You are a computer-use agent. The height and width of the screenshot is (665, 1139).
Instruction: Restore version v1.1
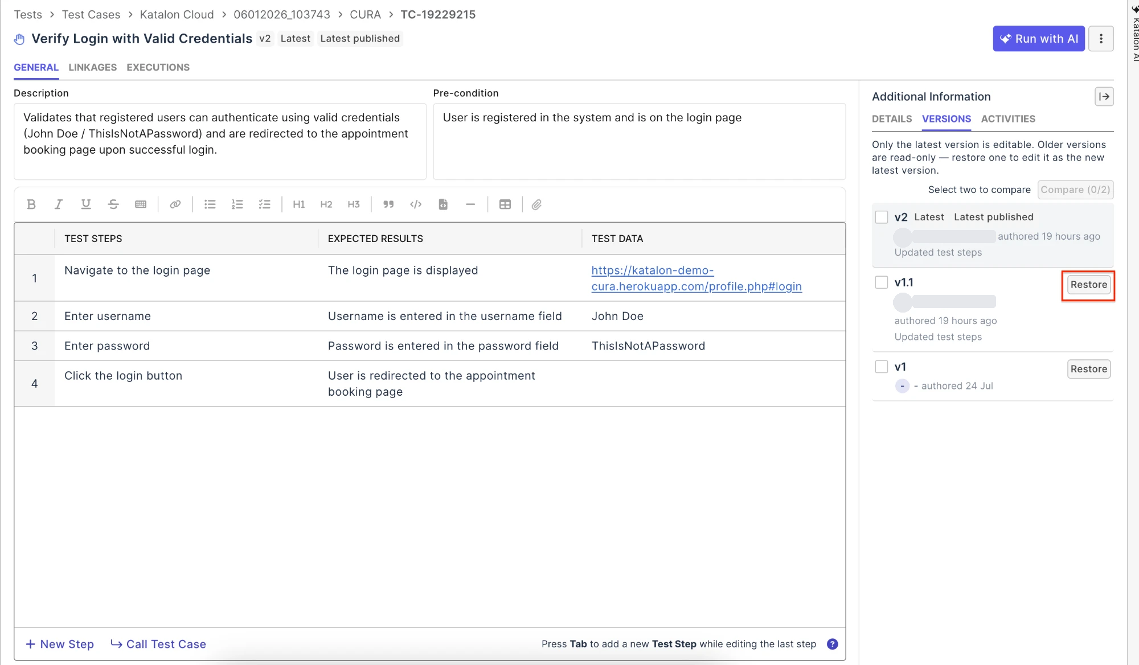pyautogui.click(x=1089, y=285)
